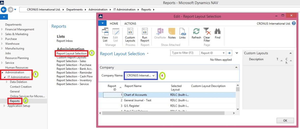The height and width of the screenshot is (129, 300).
Task: Collapse the Administration tree node
Action: pos(2,73)
